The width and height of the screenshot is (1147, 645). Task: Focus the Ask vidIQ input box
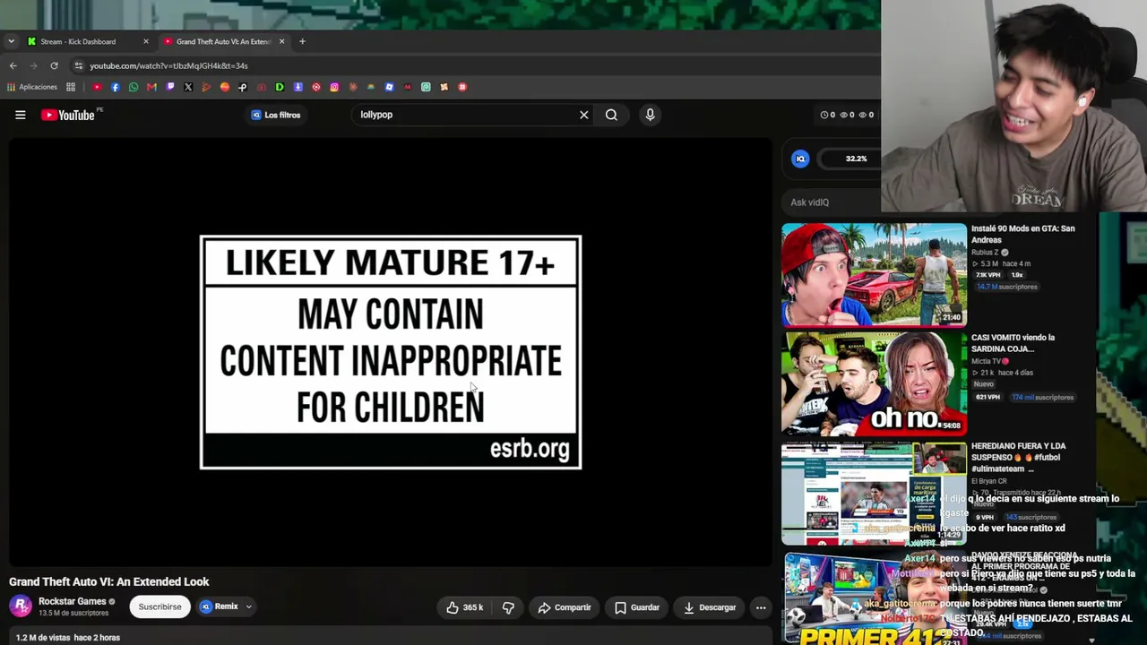pos(831,202)
